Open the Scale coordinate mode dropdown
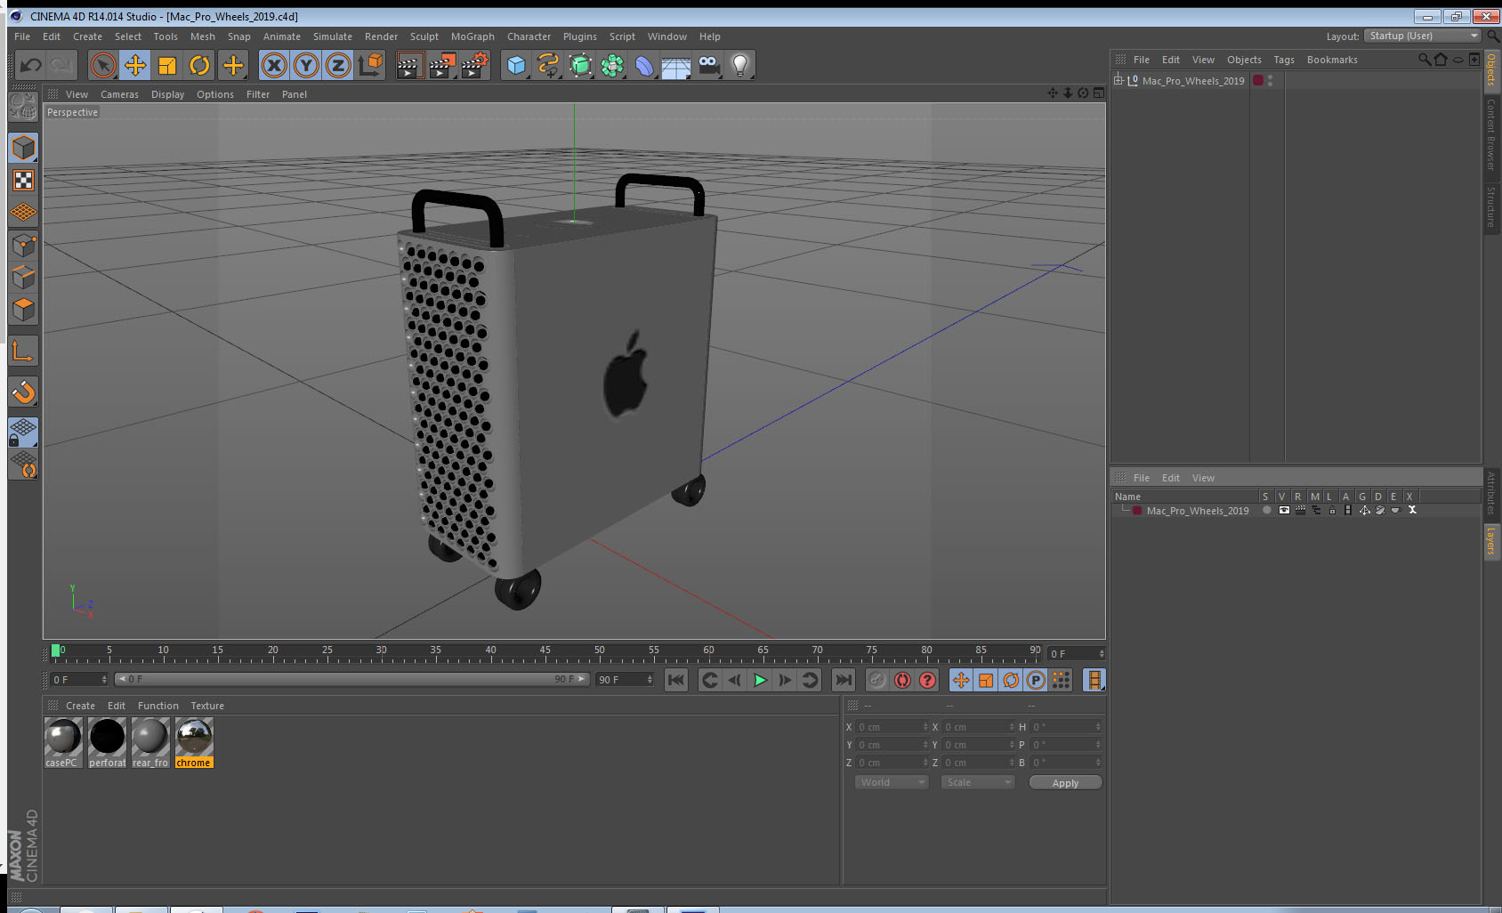 tap(978, 782)
